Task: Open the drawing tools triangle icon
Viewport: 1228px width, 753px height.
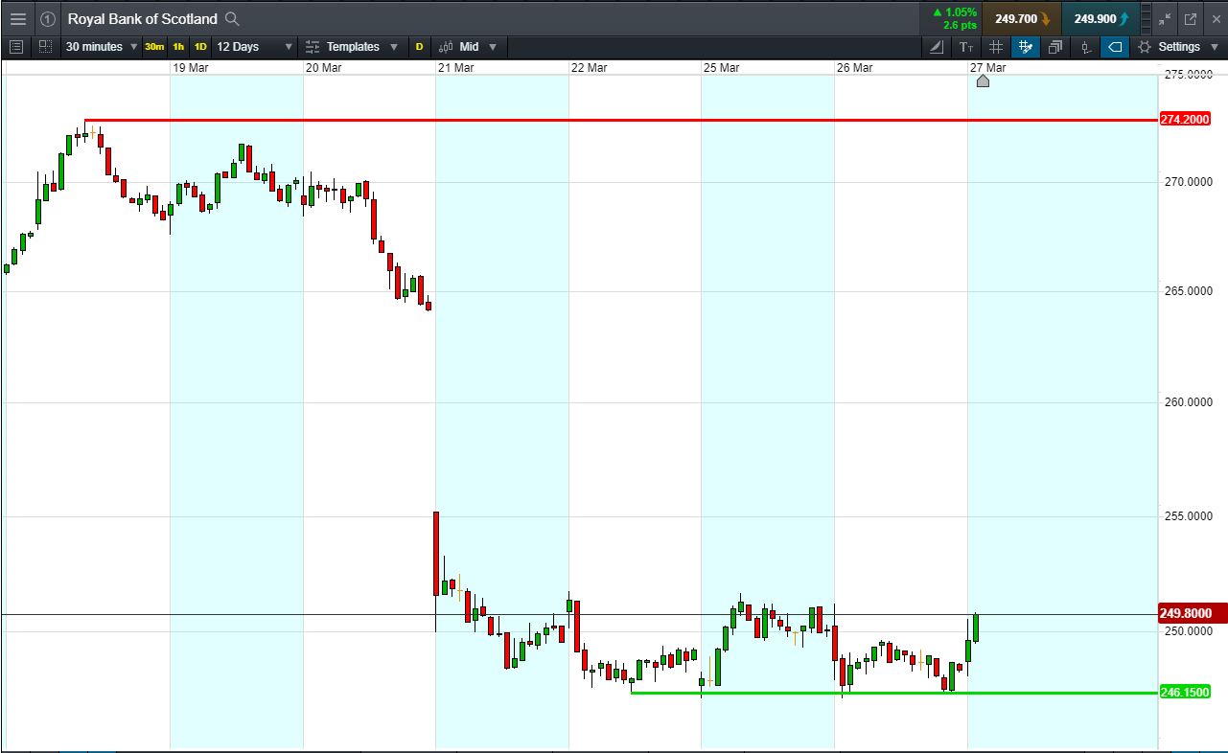Action: [938, 47]
